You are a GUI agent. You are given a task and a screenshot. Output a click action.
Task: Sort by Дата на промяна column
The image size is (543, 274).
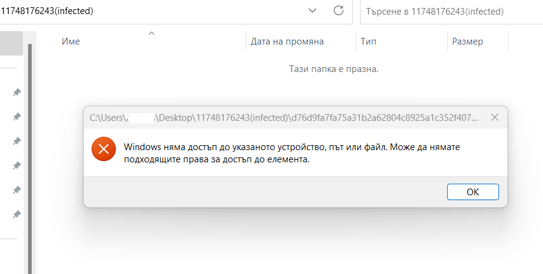[x=287, y=41]
